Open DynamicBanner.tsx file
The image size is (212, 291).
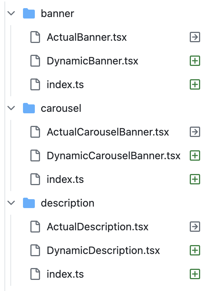click(93, 61)
